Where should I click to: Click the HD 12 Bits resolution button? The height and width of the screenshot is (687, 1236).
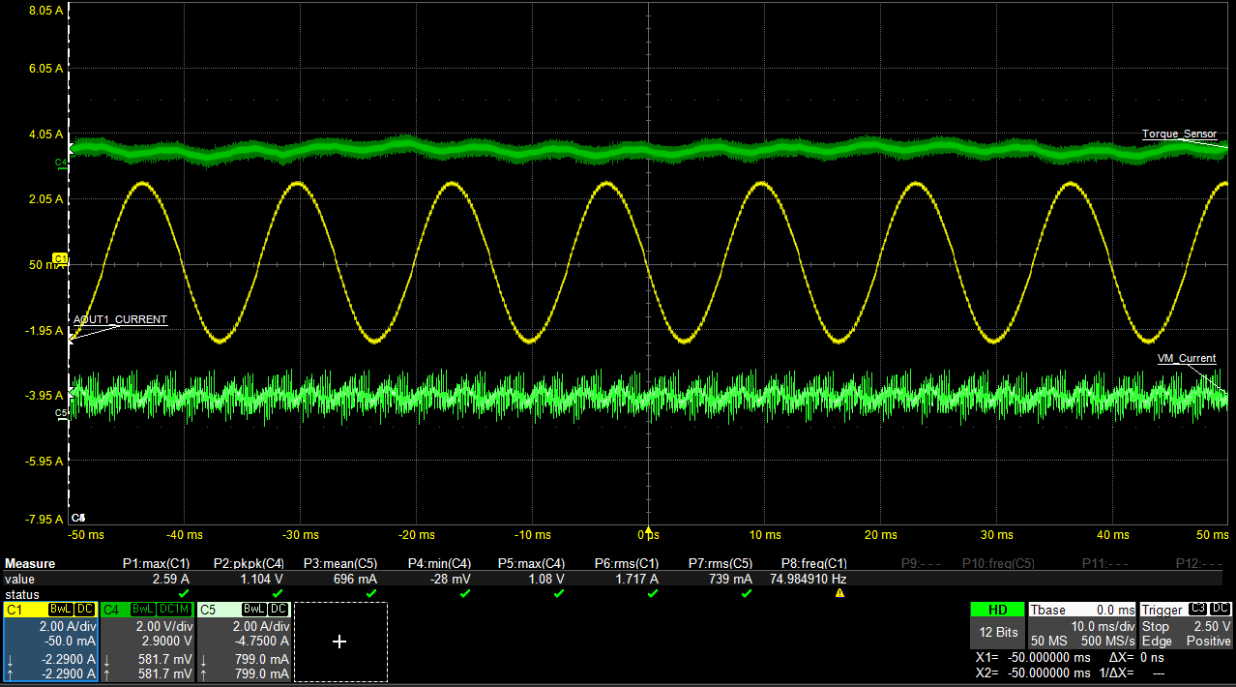pyautogui.click(x=996, y=625)
